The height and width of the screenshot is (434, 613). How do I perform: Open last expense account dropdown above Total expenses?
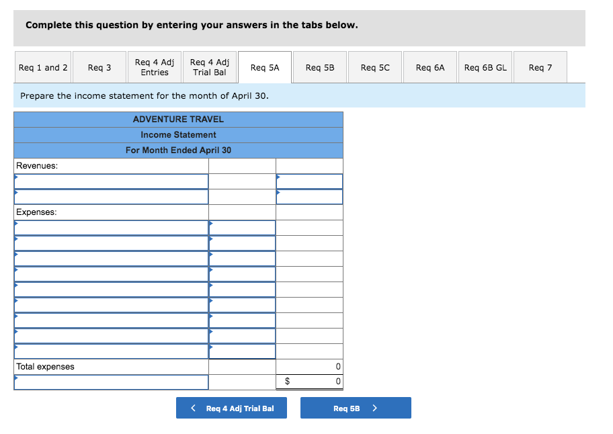tap(111, 351)
